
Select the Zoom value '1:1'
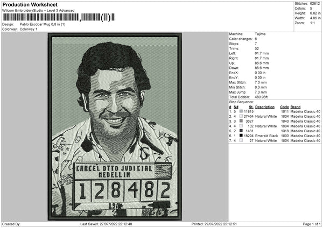(312, 23)
